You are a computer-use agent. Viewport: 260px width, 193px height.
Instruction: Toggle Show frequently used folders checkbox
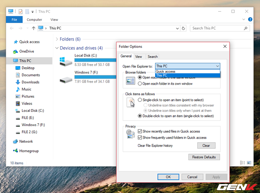[140, 138]
